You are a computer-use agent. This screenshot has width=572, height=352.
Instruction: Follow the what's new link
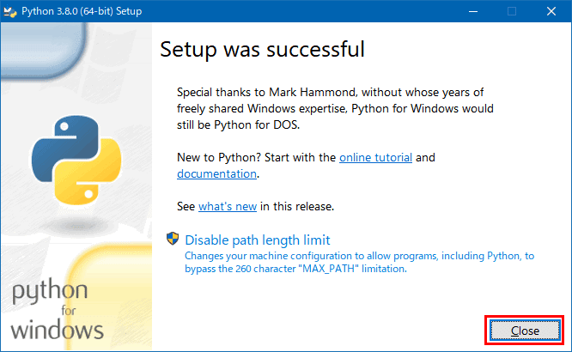(228, 206)
